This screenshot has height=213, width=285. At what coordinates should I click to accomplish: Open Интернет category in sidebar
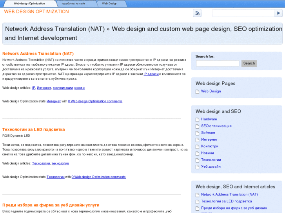click(x=209, y=140)
